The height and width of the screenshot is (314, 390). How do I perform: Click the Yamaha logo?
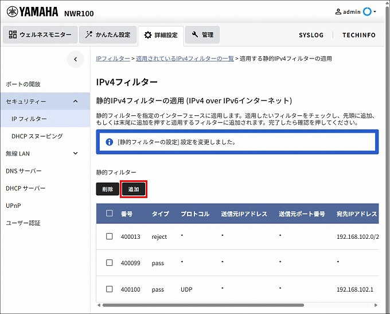click(32, 11)
